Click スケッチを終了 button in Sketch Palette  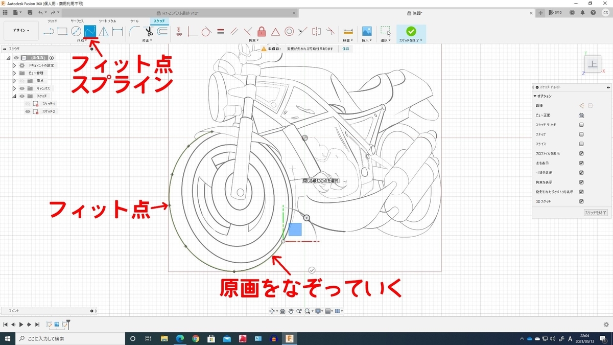coord(595,212)
